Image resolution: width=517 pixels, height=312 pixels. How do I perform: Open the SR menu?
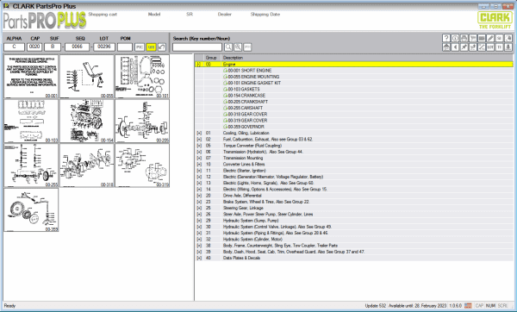coord(190,14)
